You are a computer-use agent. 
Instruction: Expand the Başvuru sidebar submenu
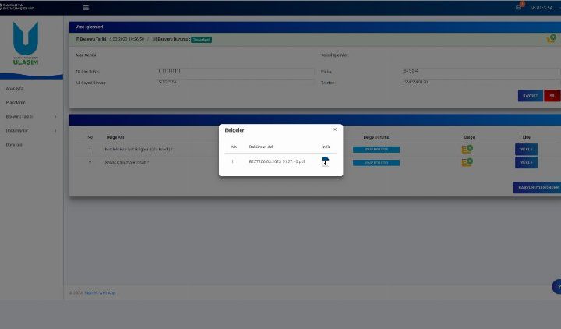[x=30, y=117]
